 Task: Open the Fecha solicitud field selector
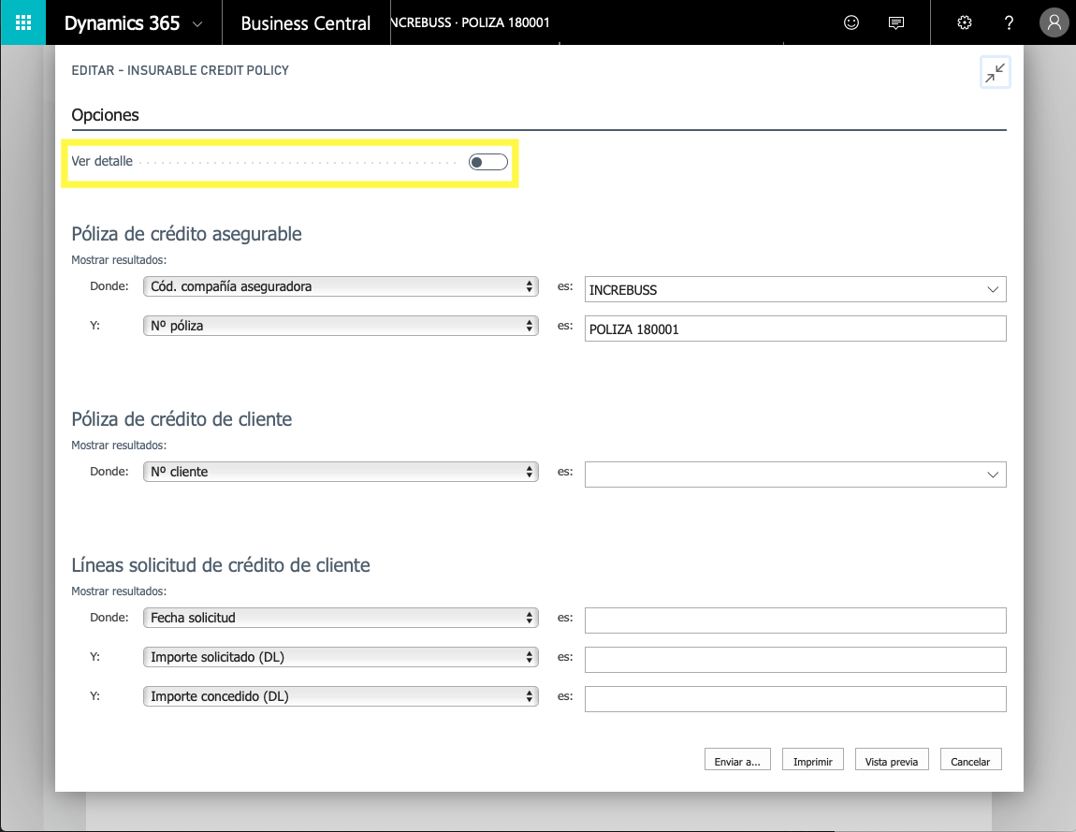coord(341,618)
